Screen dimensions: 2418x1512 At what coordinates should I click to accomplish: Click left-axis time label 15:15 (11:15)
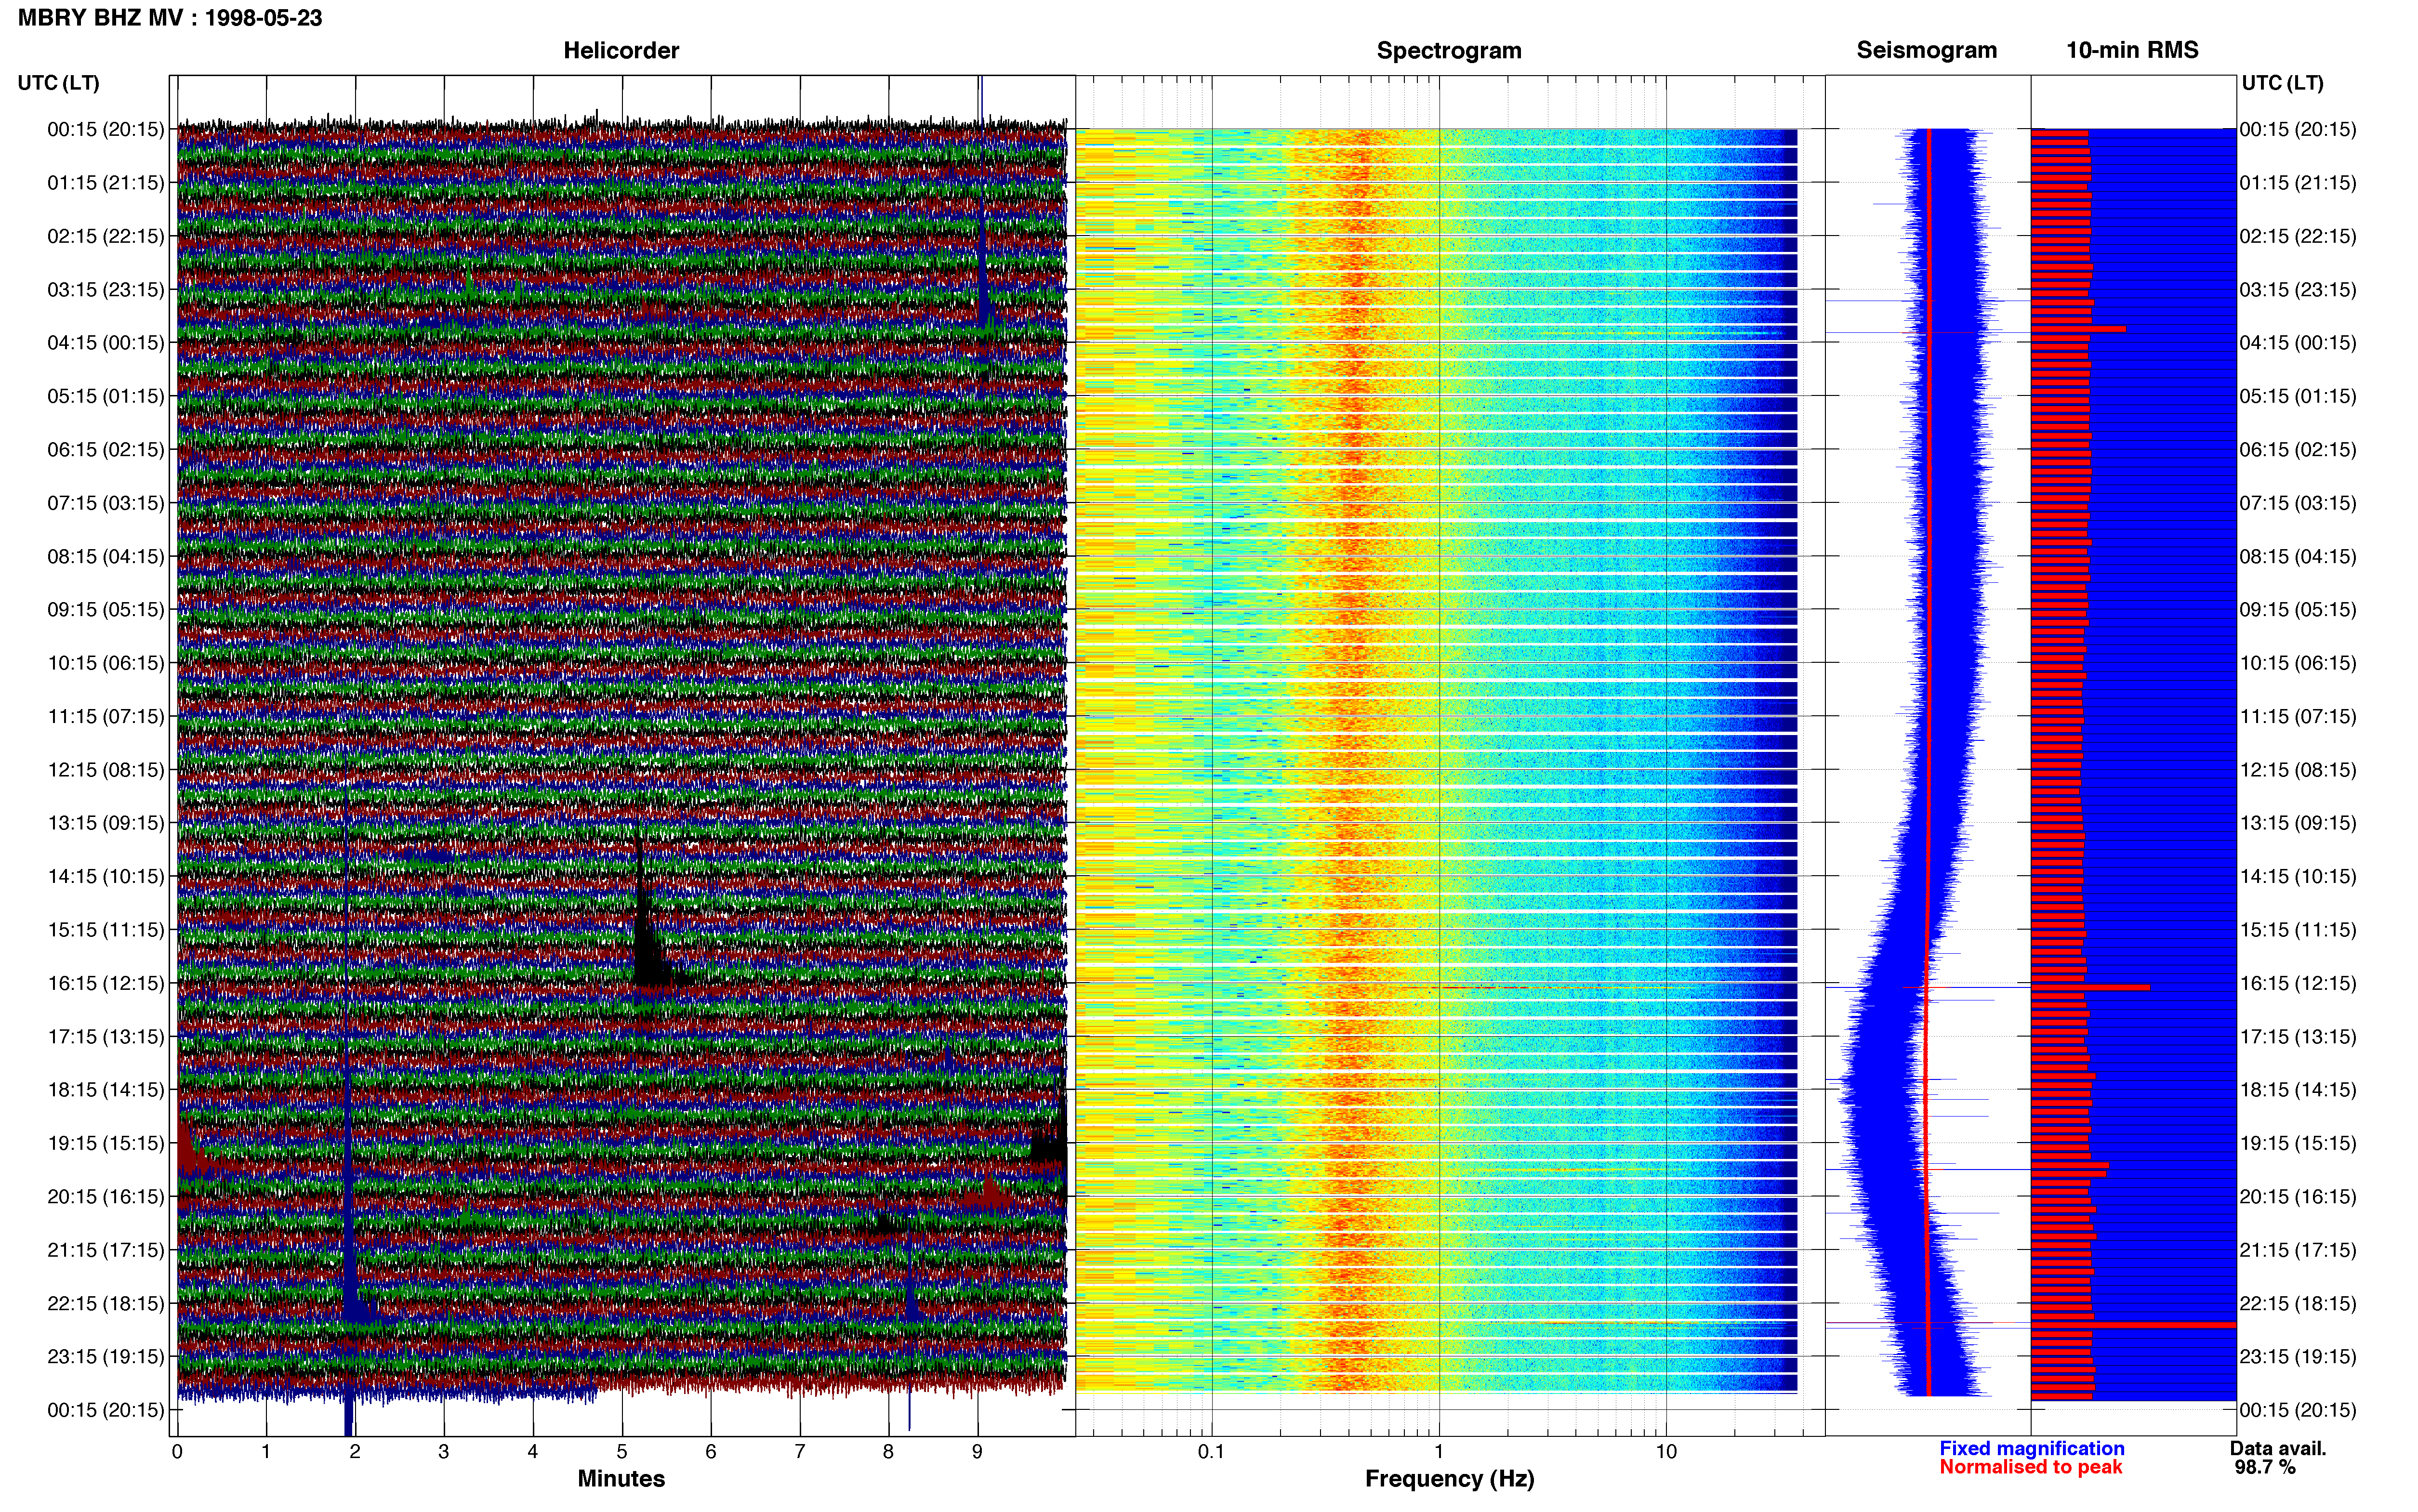point(106,930)
